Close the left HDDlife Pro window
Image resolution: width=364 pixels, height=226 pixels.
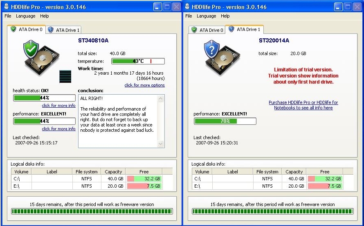coord(176,7)
